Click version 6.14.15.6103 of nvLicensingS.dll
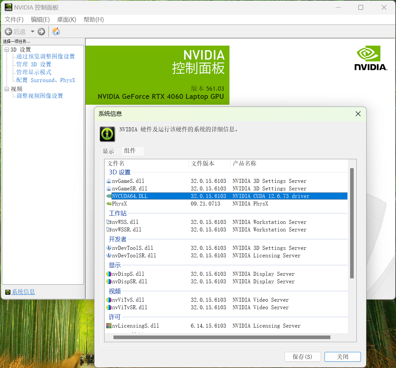 (x=208, y=326)
